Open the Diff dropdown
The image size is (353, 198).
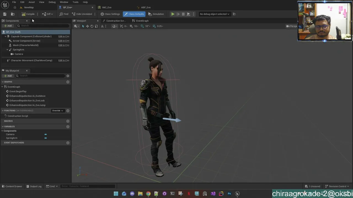[48, 14]
